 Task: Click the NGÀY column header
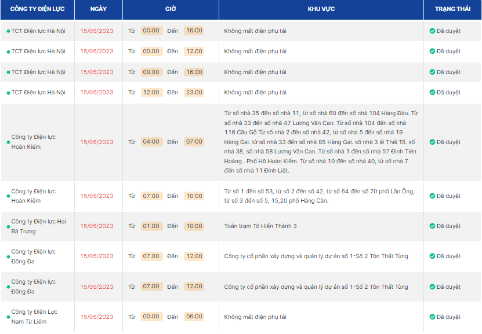tap(99, 9)
